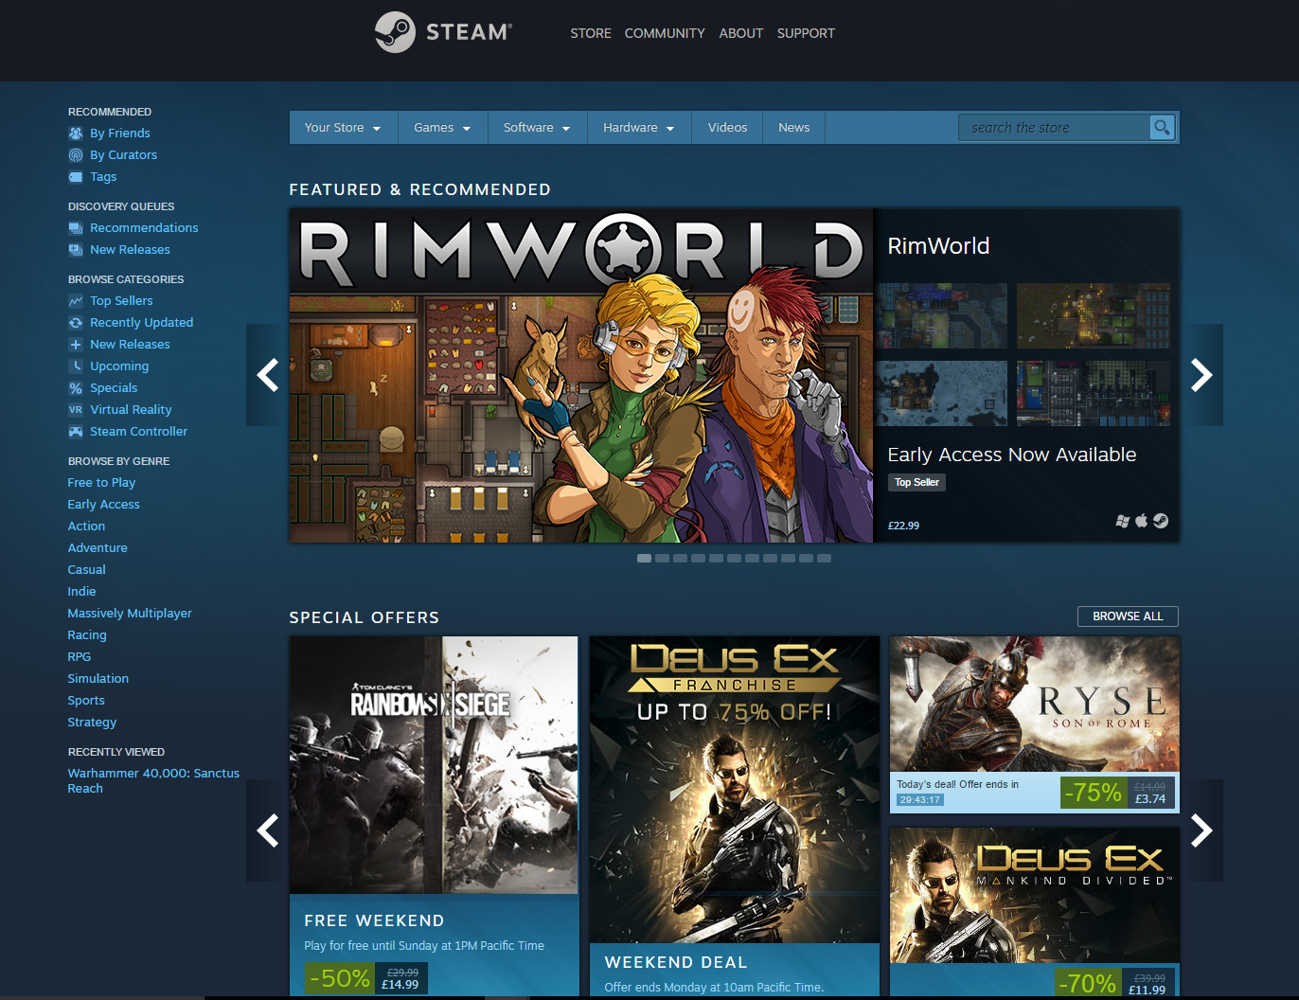The width and height of the screenshot is (1299, 1000).
Task: Open SUPPORT in top navigation
Action: (806, 33)
